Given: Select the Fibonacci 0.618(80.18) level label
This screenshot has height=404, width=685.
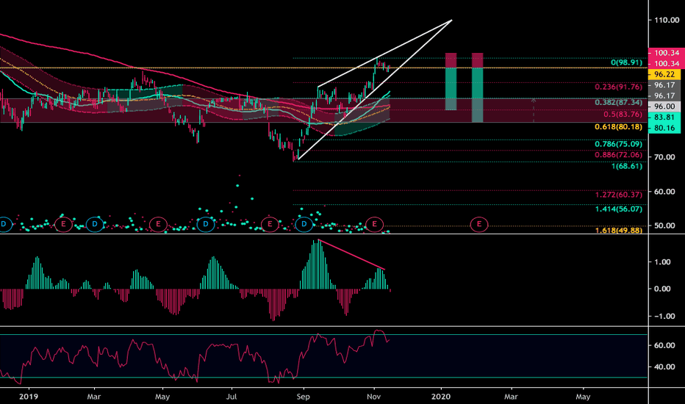Looking at the screenshot, I should (x=619, y=126).
